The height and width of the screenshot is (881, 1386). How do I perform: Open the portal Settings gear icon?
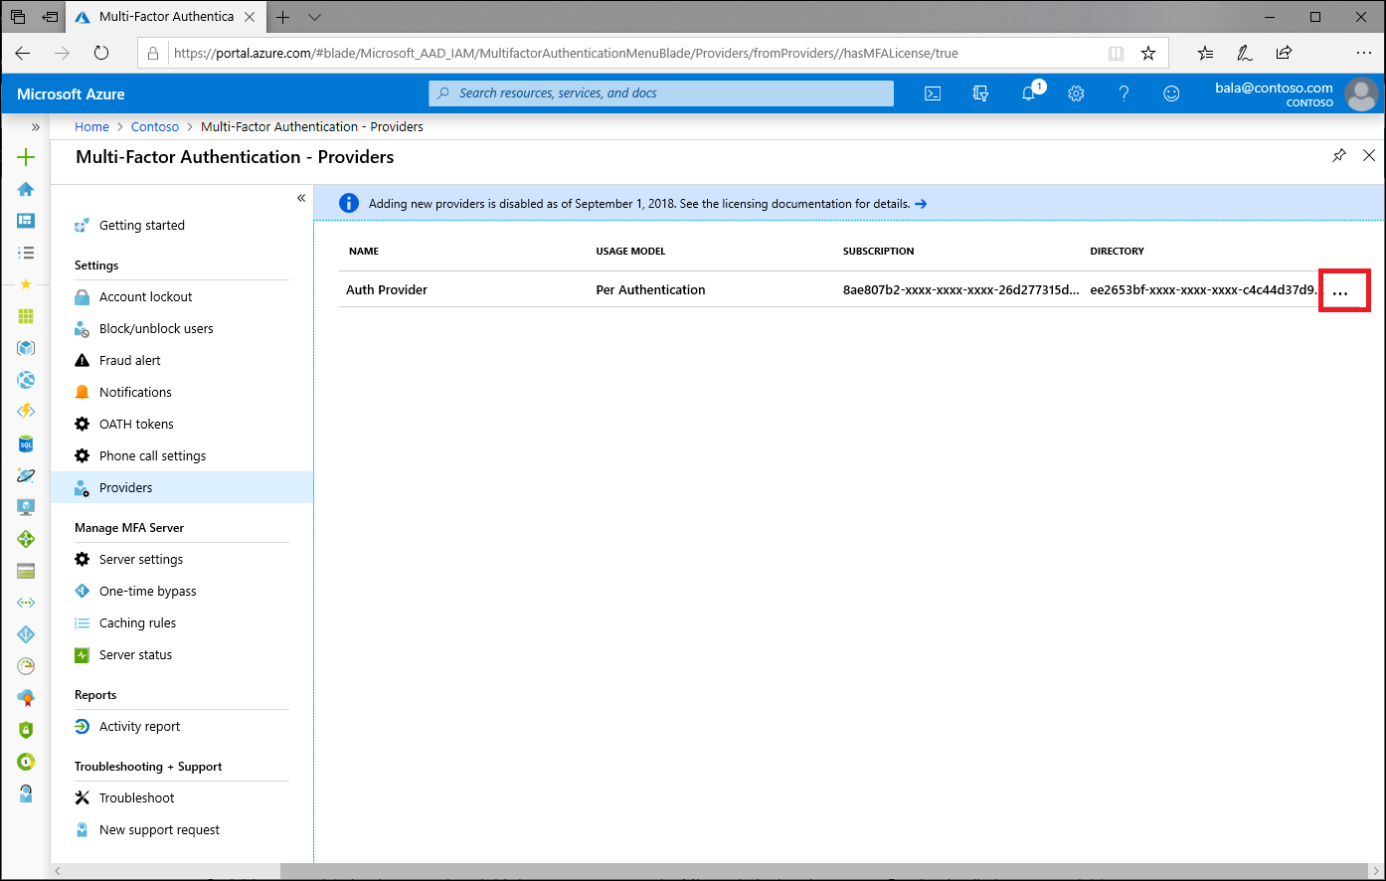tap(1076, 93)
